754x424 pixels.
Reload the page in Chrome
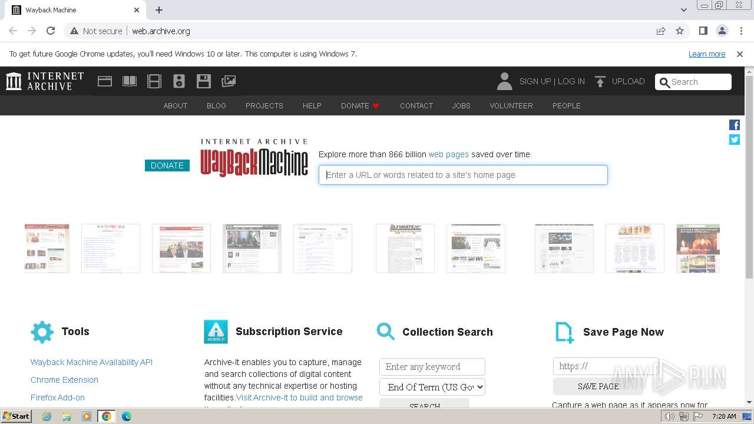tap(51, 31)
